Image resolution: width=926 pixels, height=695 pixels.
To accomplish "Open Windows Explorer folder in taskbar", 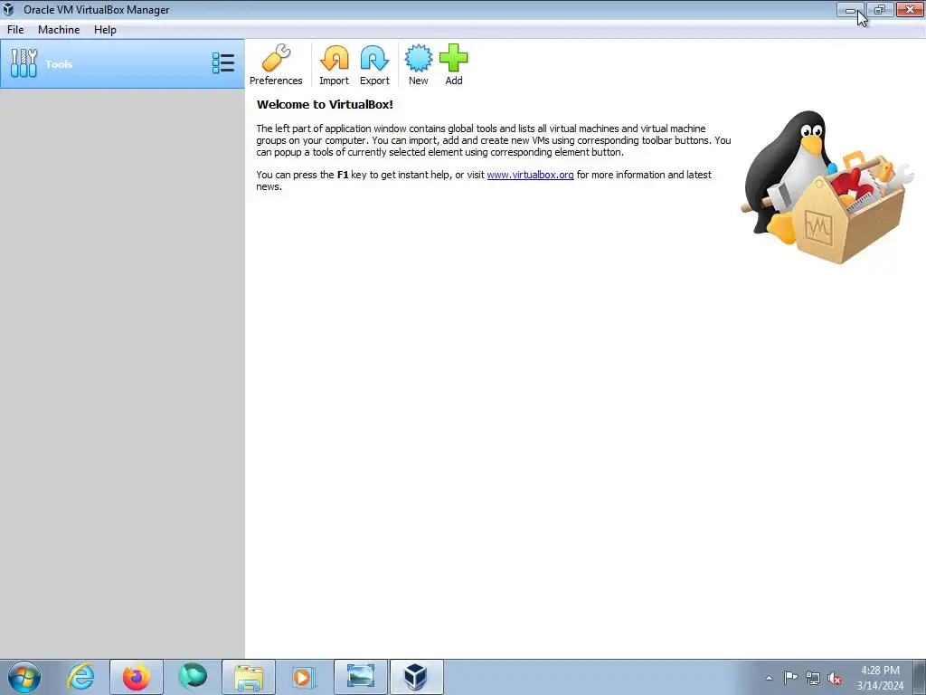I will pos(249,677).
